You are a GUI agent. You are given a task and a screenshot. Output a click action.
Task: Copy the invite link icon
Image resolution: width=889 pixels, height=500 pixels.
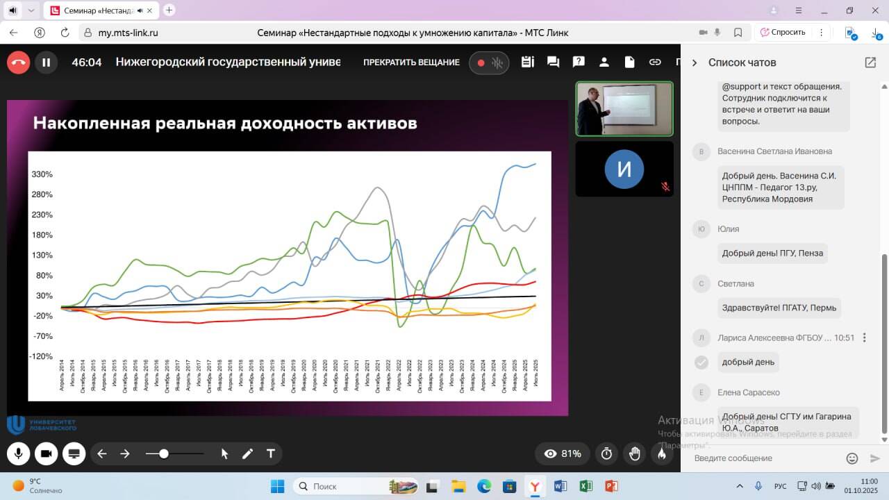(x=655, y=62)
